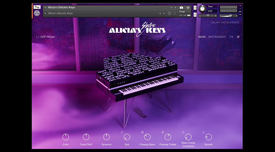Expand the top instrument name dropdown arrow
Viewport: 275px width, 152px height.
45,8
